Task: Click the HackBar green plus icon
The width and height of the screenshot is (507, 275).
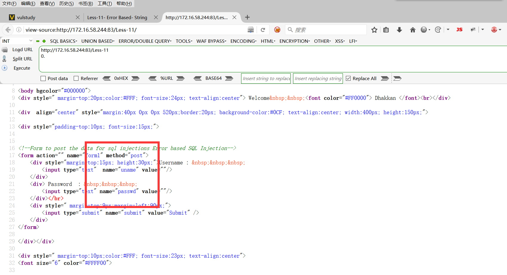Action: 44,41
